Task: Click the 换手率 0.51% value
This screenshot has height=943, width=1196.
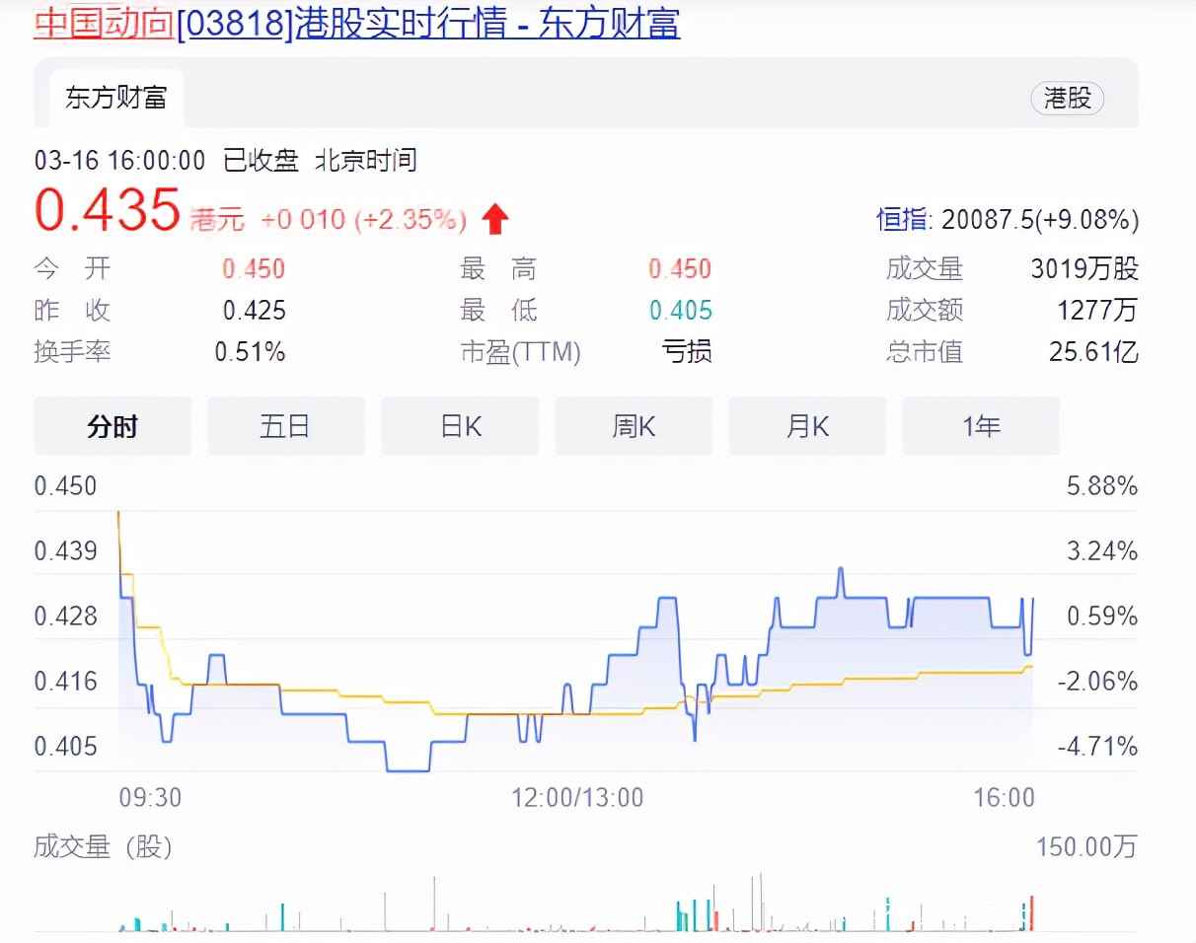Action: pos(251,351)
